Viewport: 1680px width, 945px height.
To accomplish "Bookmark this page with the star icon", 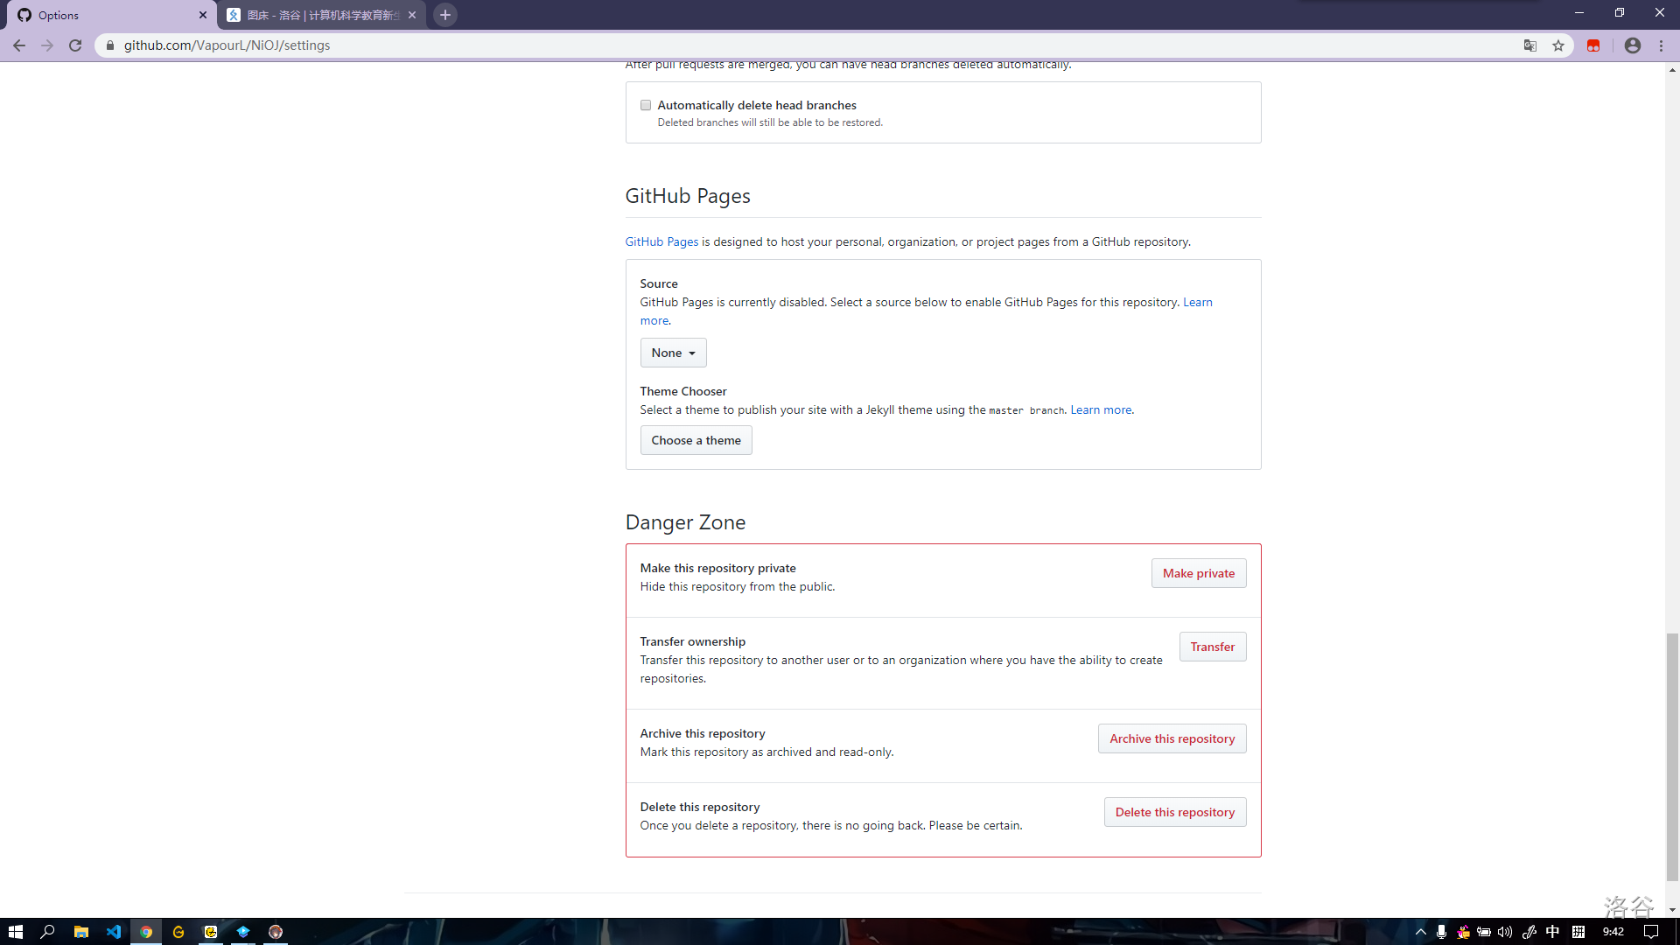I will coord(1558,45).
